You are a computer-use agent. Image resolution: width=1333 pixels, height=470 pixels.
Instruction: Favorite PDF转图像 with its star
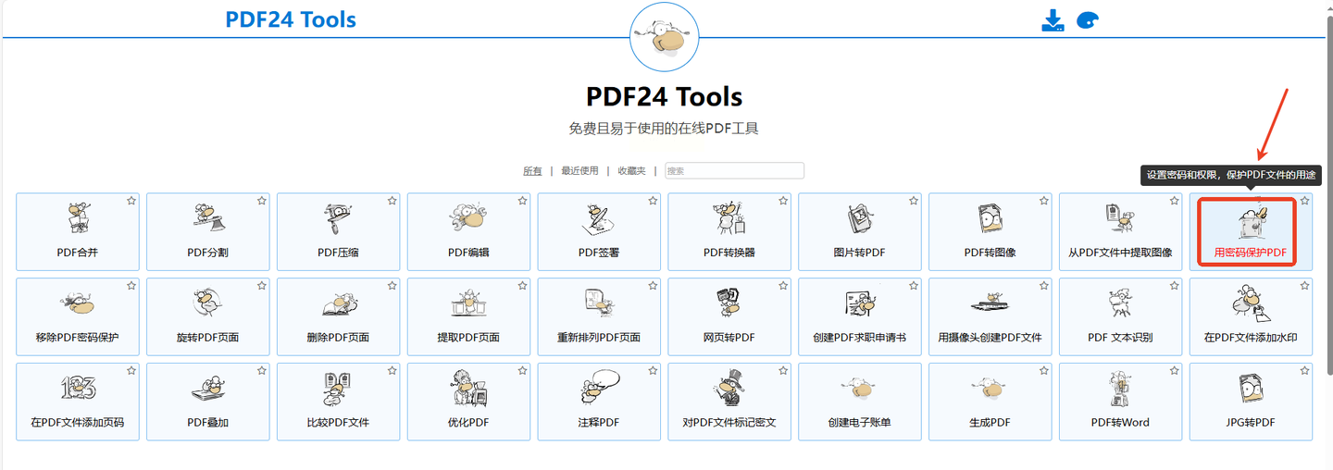[x=1045, y=201]
